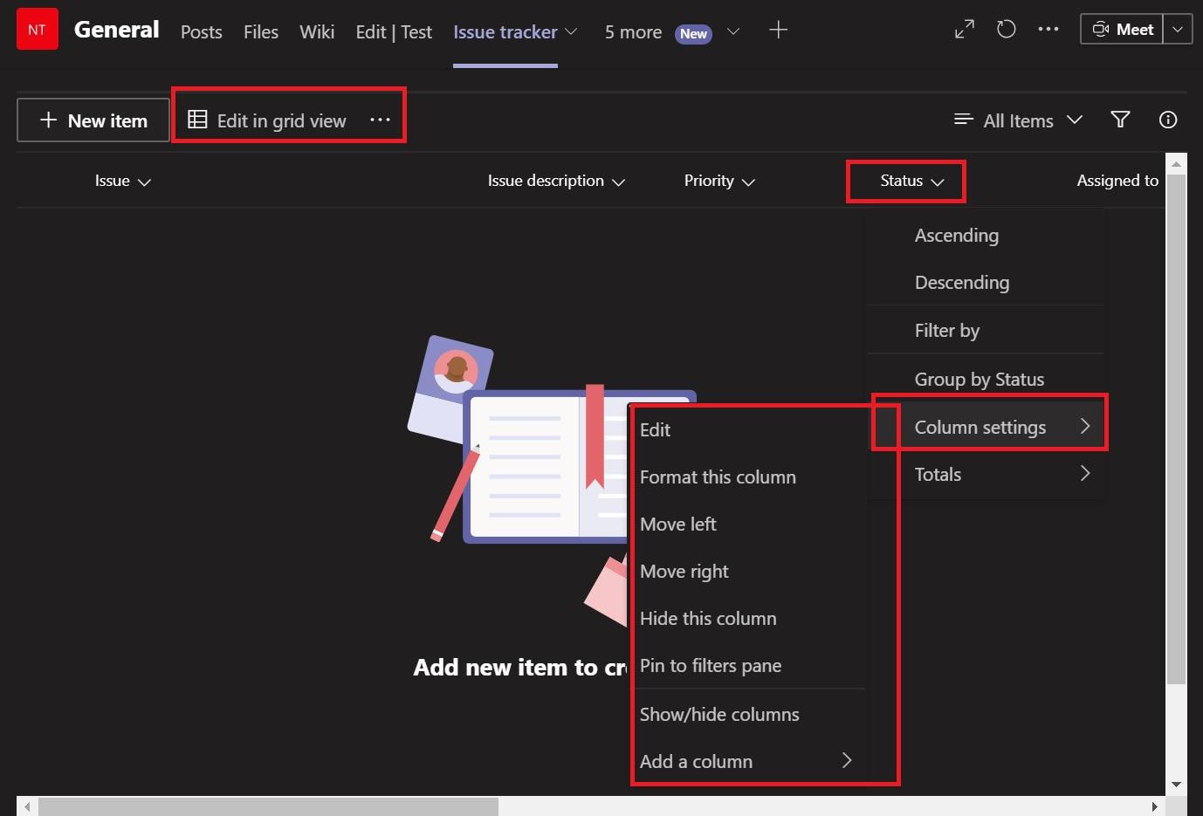
Task: Expand the 5 more tabs dropdown
Action: tap(733, 31)
